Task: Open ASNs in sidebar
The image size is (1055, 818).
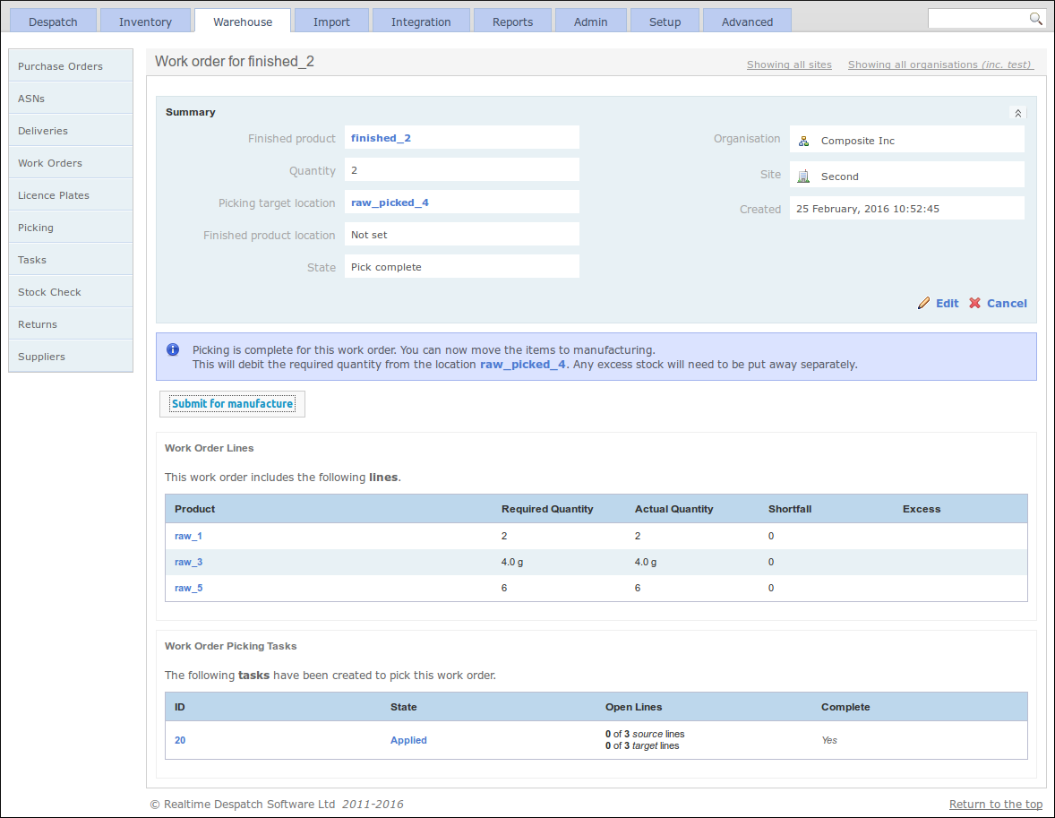Action: (x=71, y=99)
